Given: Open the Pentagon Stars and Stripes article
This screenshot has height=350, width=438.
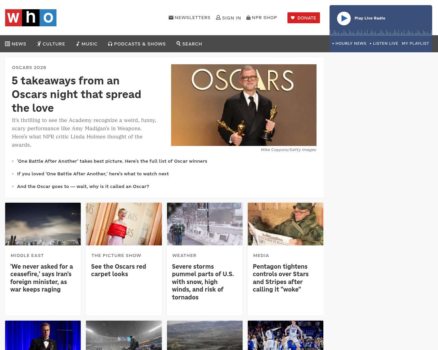Looking at the screenshot, I should (x=281, y=278).
